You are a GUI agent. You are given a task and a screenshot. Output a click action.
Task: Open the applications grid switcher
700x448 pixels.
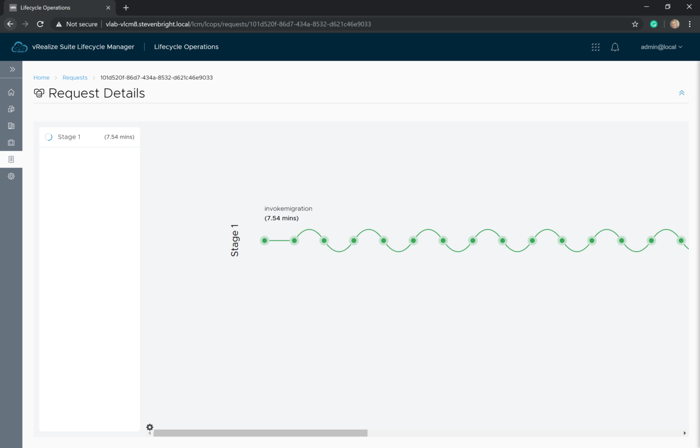tap(595, 47)
